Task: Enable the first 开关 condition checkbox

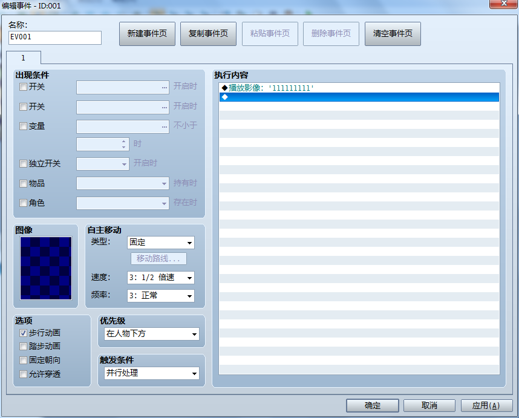Action: 23,87
